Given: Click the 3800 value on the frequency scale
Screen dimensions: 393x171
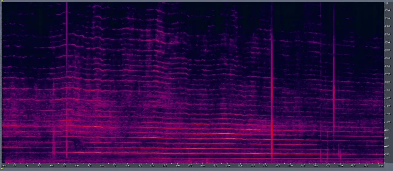Looking at the screenshot, I should (387, 10).
